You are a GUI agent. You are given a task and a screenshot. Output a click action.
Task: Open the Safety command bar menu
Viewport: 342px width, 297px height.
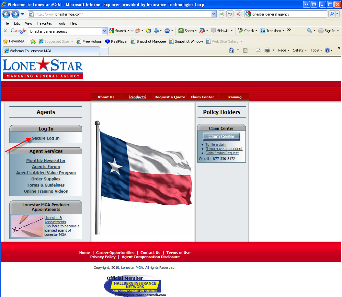[x=300, y=51]
